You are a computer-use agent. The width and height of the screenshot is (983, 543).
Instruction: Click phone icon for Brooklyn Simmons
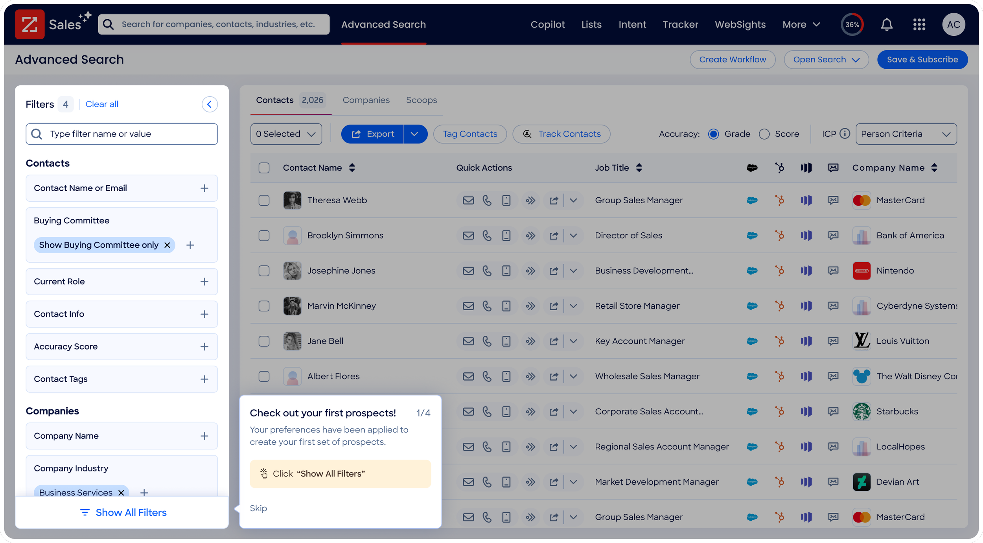[x=487, y=236]
